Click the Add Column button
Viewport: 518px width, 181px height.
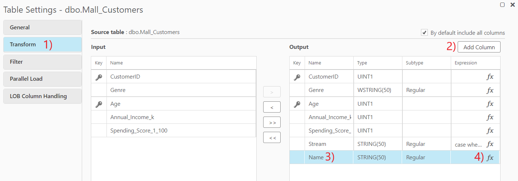479,47
